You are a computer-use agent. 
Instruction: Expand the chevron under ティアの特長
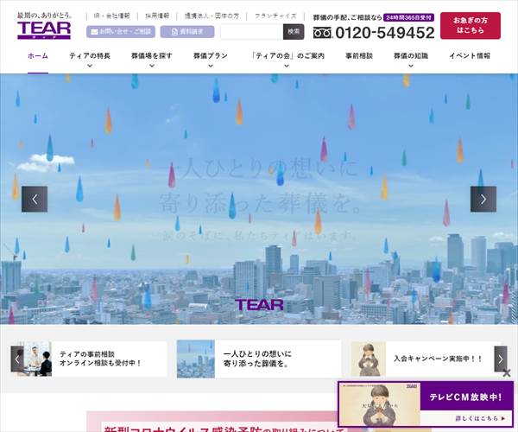pyautogui.click(x=90, y=66)
